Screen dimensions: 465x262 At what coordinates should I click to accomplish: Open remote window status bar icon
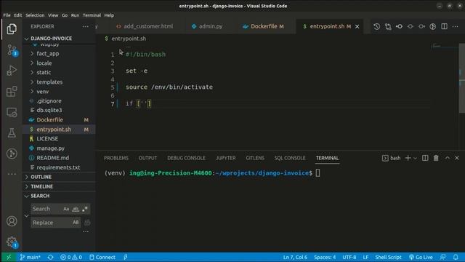click(x=9, y=257)
